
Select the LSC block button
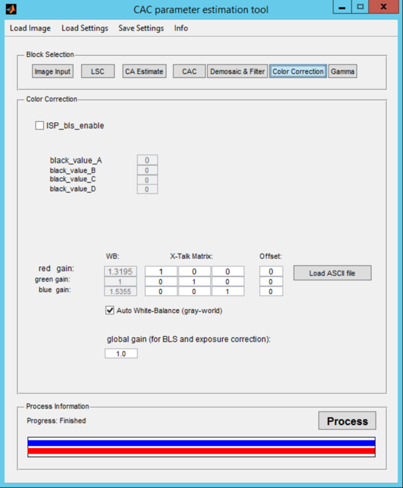point(98,71)
